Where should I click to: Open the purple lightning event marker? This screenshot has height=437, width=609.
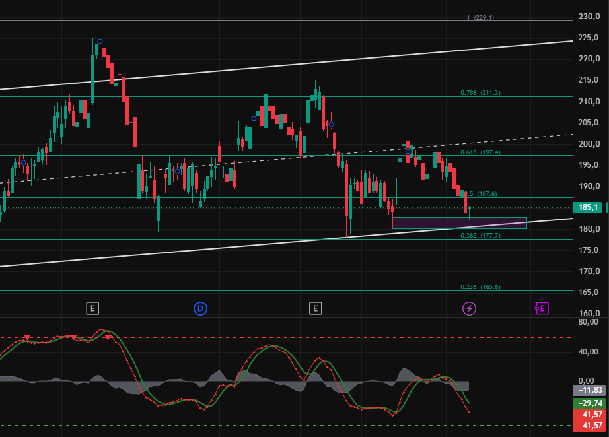click(x=469, y=308)
